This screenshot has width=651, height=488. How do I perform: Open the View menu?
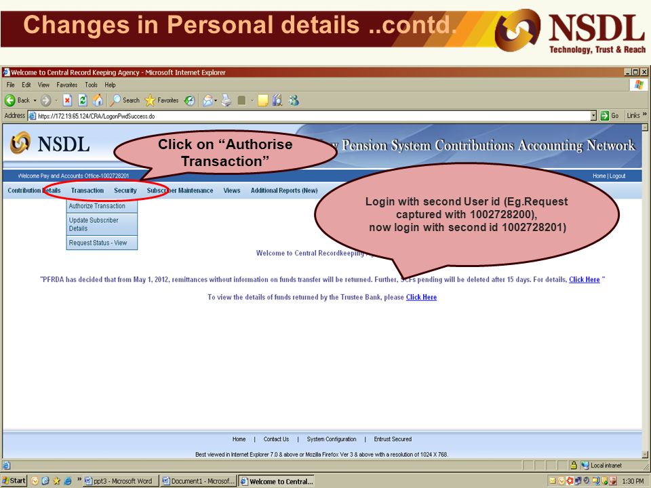(x=43, y=85)
